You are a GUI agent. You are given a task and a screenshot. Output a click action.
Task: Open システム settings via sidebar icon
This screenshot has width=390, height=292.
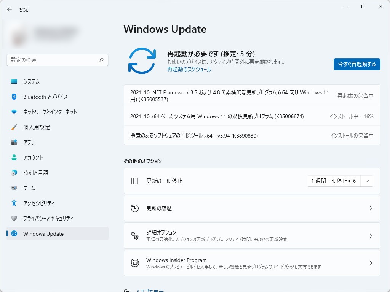(x=13, y=81)
